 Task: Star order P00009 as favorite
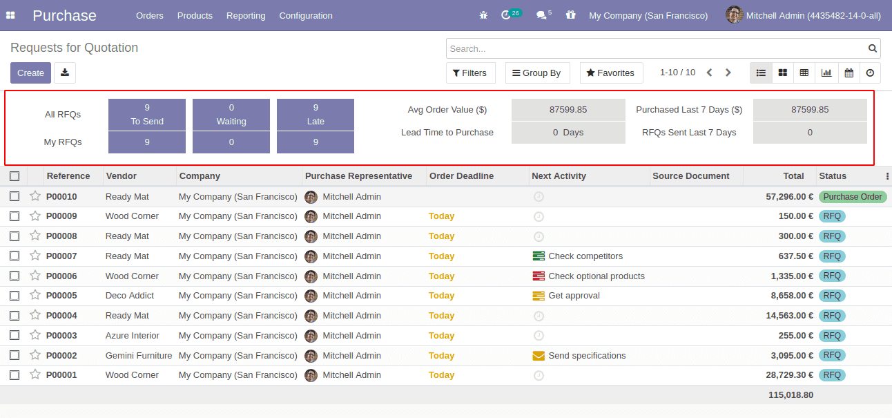(x=35, y=216)
